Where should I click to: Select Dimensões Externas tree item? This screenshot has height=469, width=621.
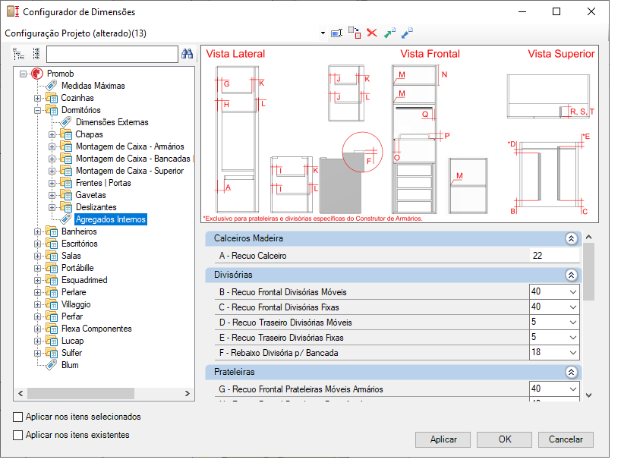tap(112, 122)
